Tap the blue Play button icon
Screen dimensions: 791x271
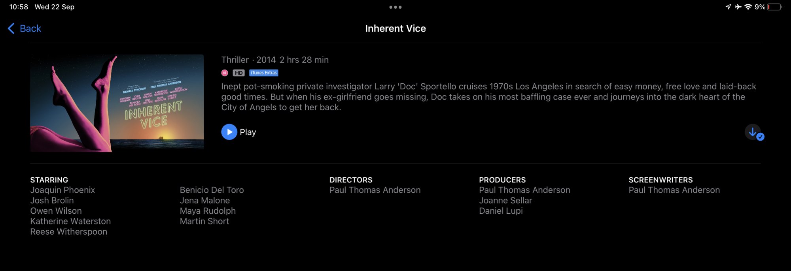(229, 132)
